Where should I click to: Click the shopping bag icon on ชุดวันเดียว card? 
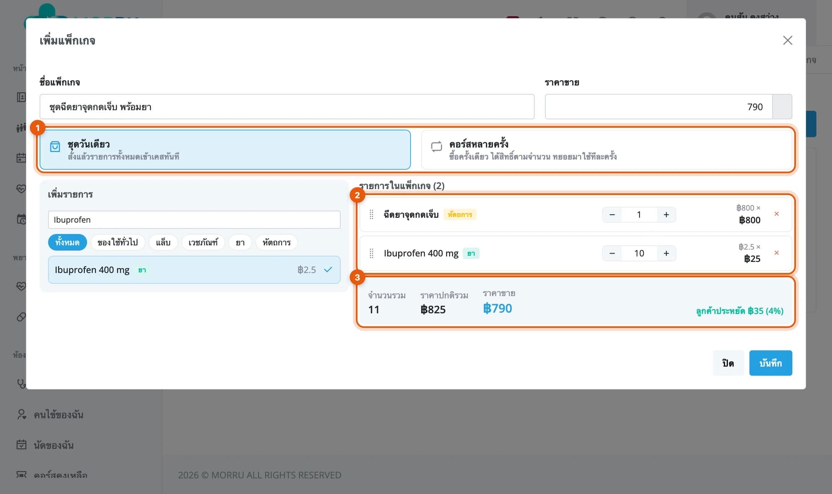[x=55, y=146]
